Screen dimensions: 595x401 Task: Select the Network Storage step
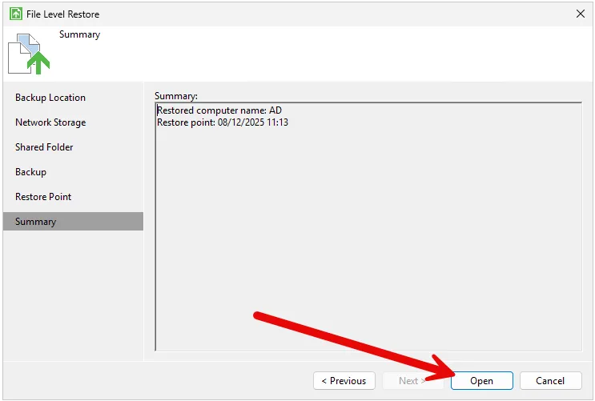click(50, 122)
